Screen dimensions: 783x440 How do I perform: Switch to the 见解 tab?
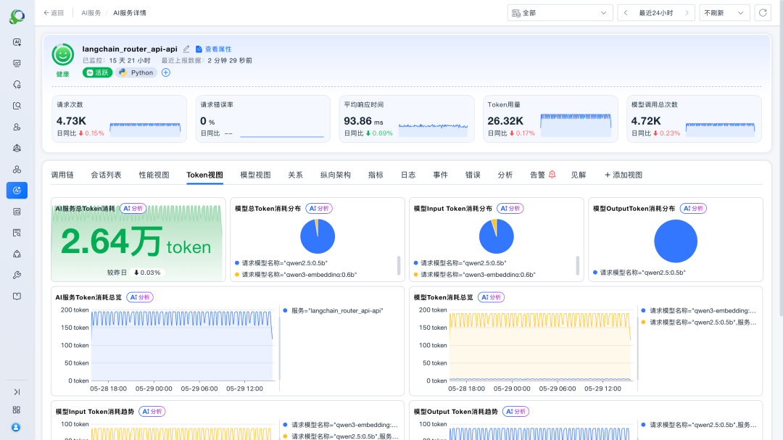coord(579,175)
